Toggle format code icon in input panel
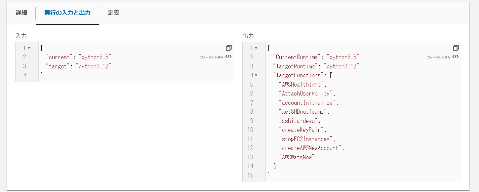This screenshot has height=192, width=479. click(228, 57)
